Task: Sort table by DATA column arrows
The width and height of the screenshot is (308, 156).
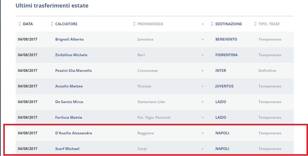Action: pos(20,24)
